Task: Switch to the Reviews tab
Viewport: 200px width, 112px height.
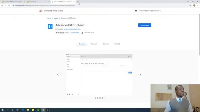Action: tap(94, 44)
